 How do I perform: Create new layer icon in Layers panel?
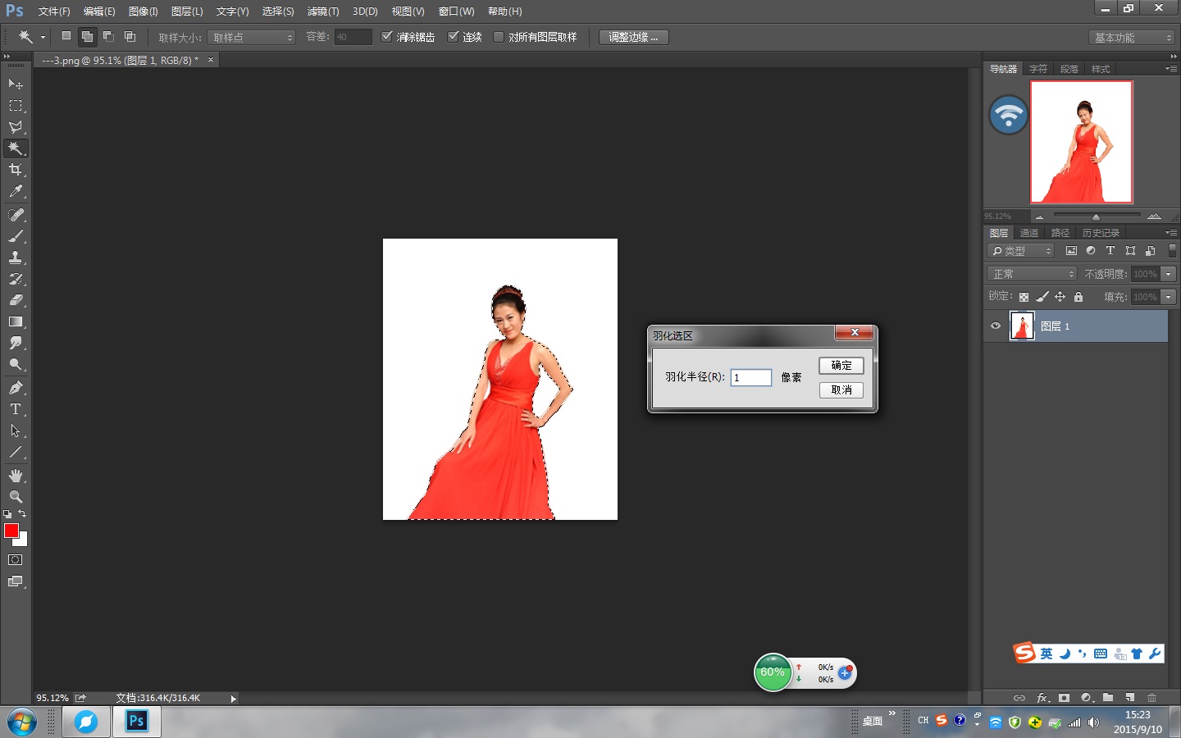(1129, 698)
